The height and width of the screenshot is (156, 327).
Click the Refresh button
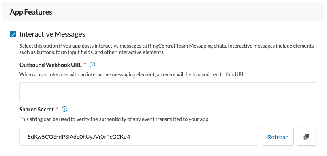pos(278,136)
